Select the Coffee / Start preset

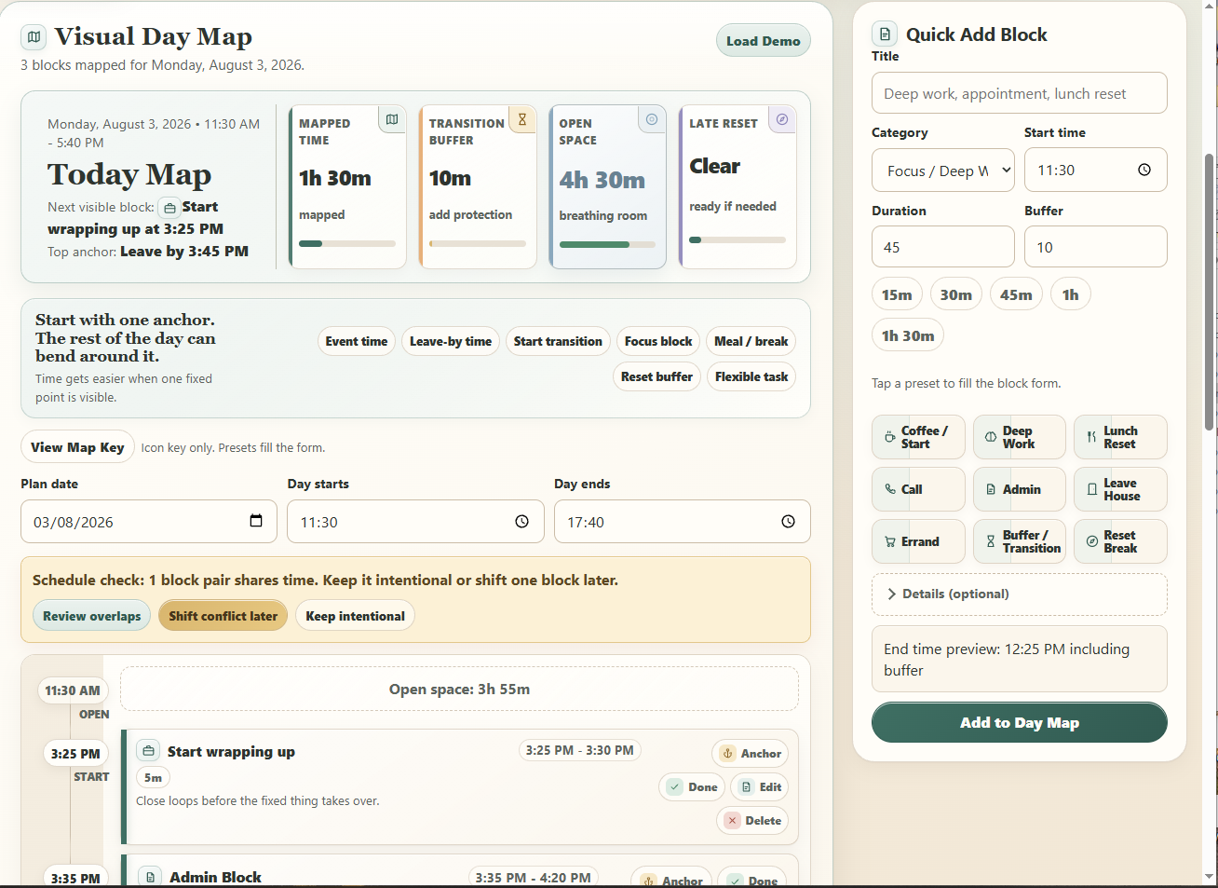coord(918,437)
